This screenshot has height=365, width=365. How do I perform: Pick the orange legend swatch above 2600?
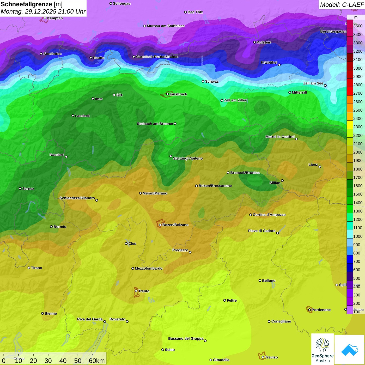350,100
